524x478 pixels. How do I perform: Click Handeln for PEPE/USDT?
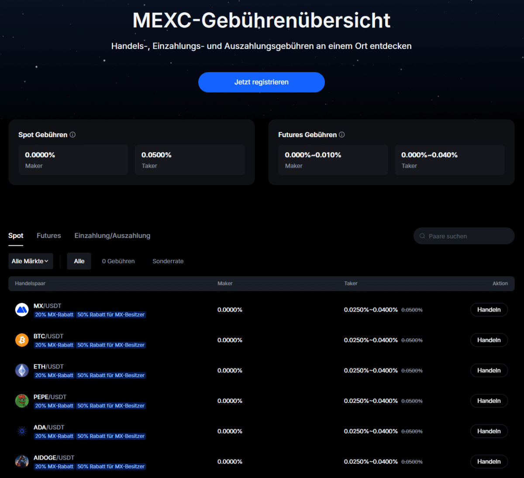(x=489, y=401)
